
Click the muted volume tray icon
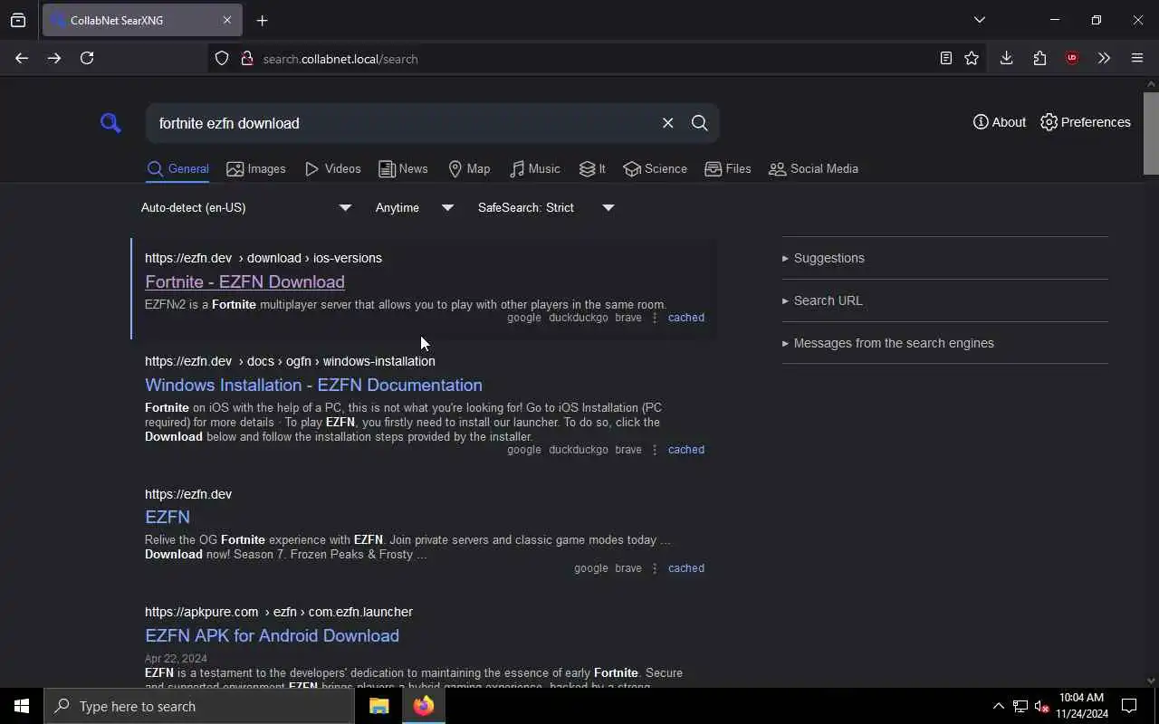pos(1041,706)
